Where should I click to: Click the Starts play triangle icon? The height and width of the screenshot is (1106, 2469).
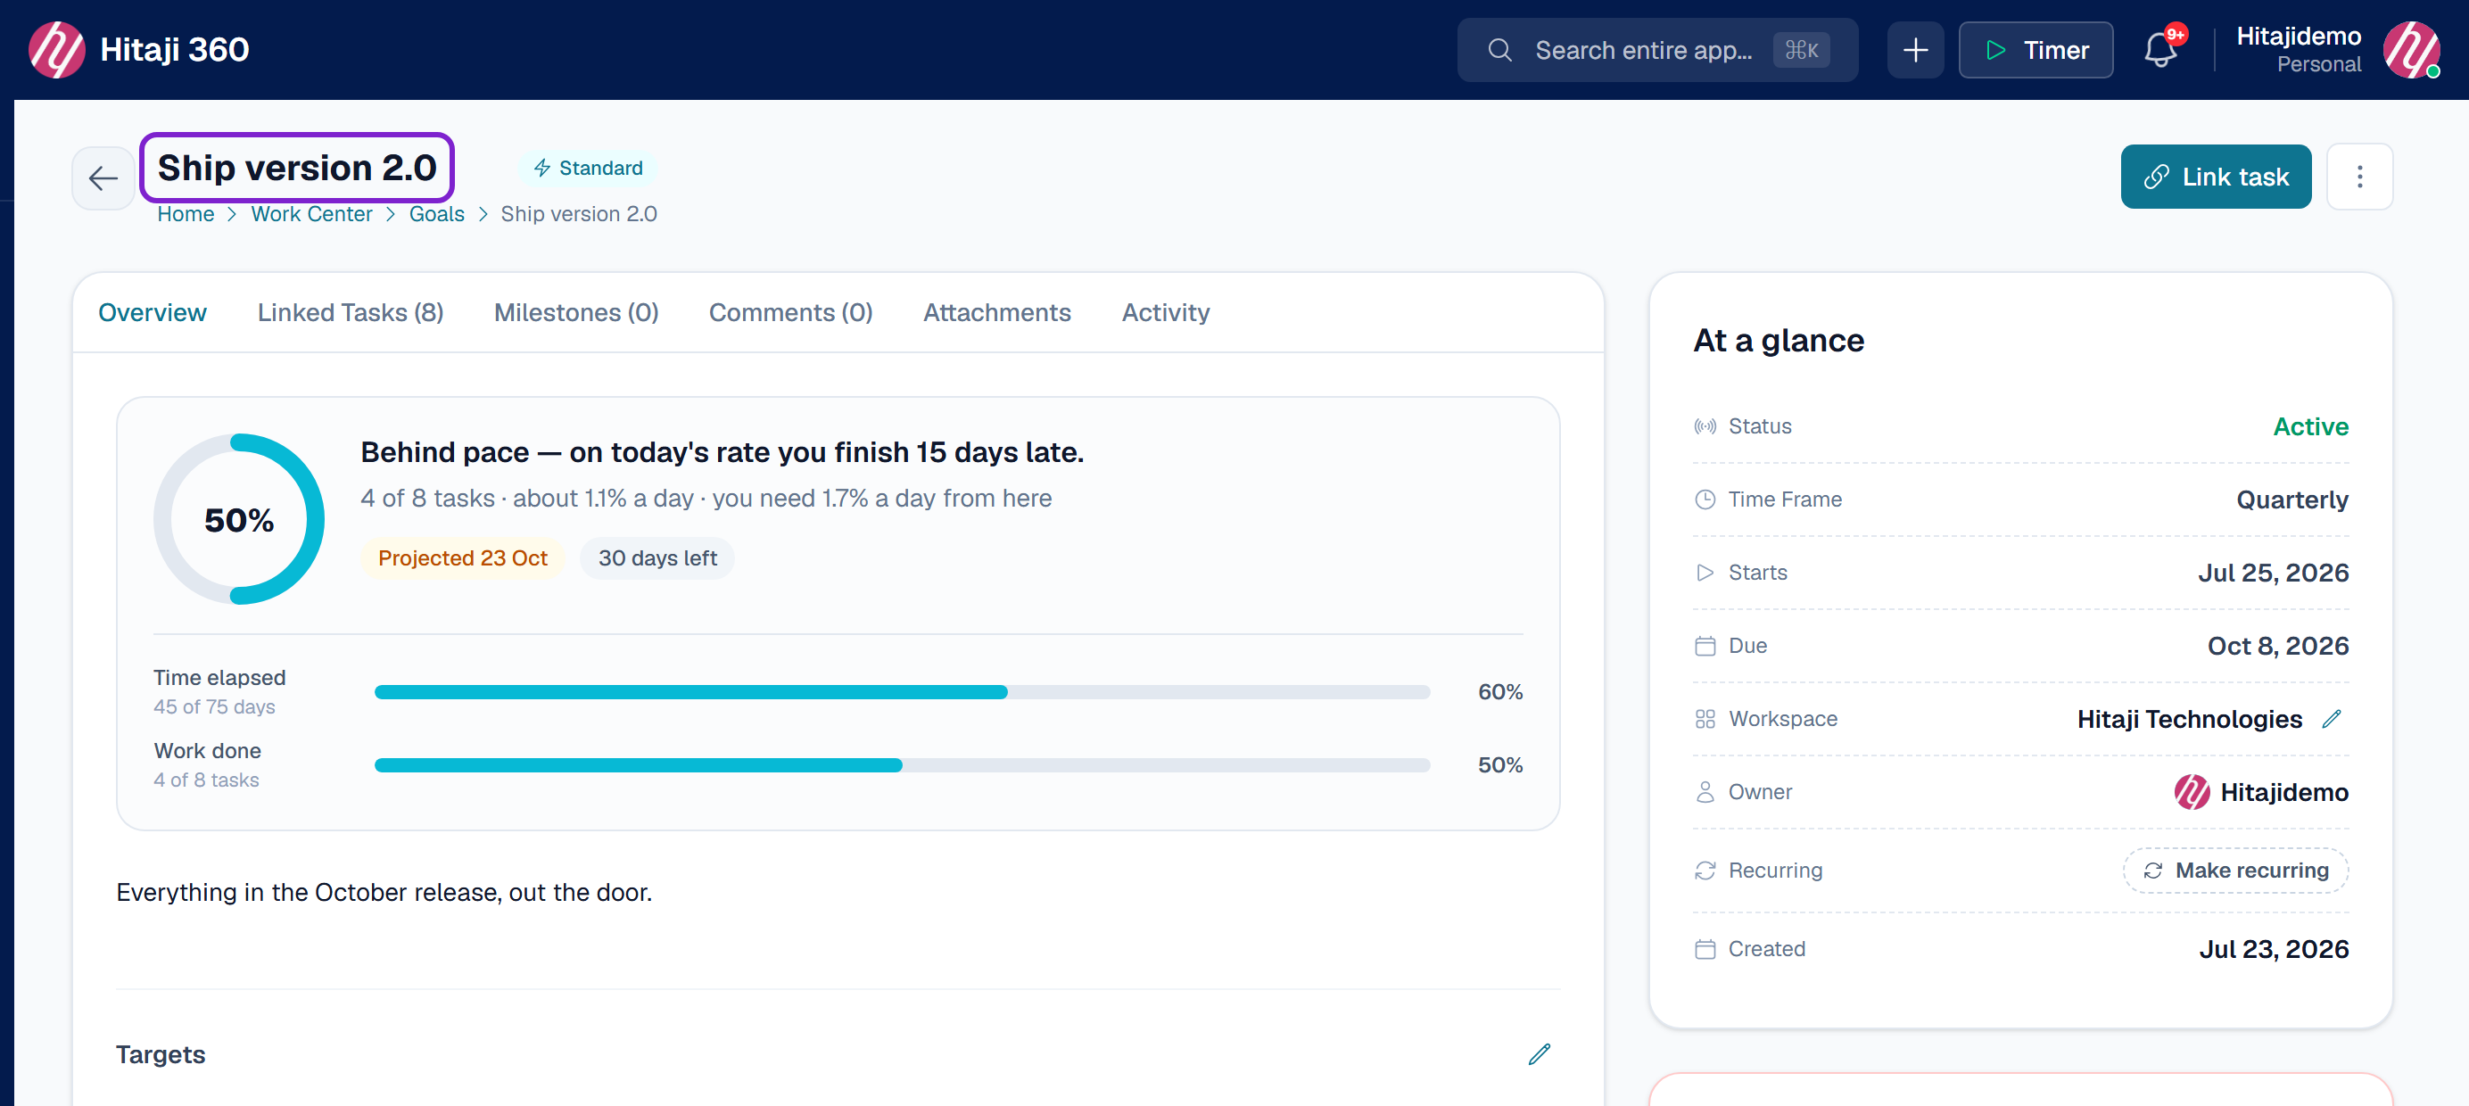[1705, 572]
